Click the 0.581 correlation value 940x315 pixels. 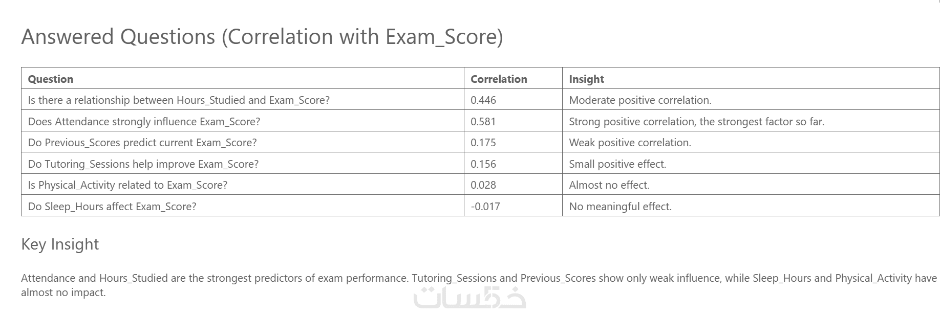(483, 122)
